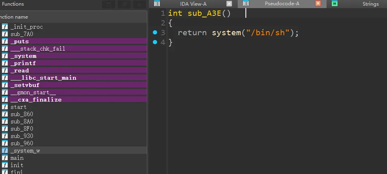Screen dimensions: 387x174
Task: Click the Strings tab icon
Action: click(334, 4)
